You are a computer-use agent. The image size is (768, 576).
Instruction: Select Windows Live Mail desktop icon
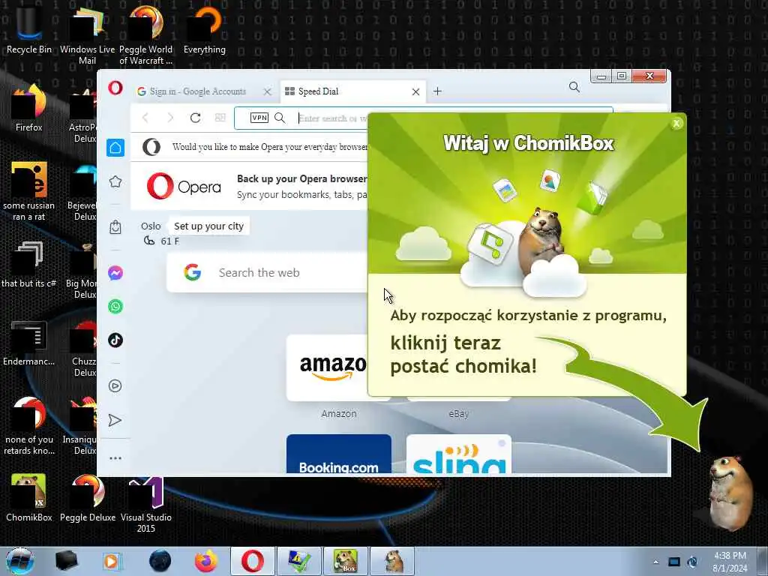pyautogui.click(x=87, y=34)
